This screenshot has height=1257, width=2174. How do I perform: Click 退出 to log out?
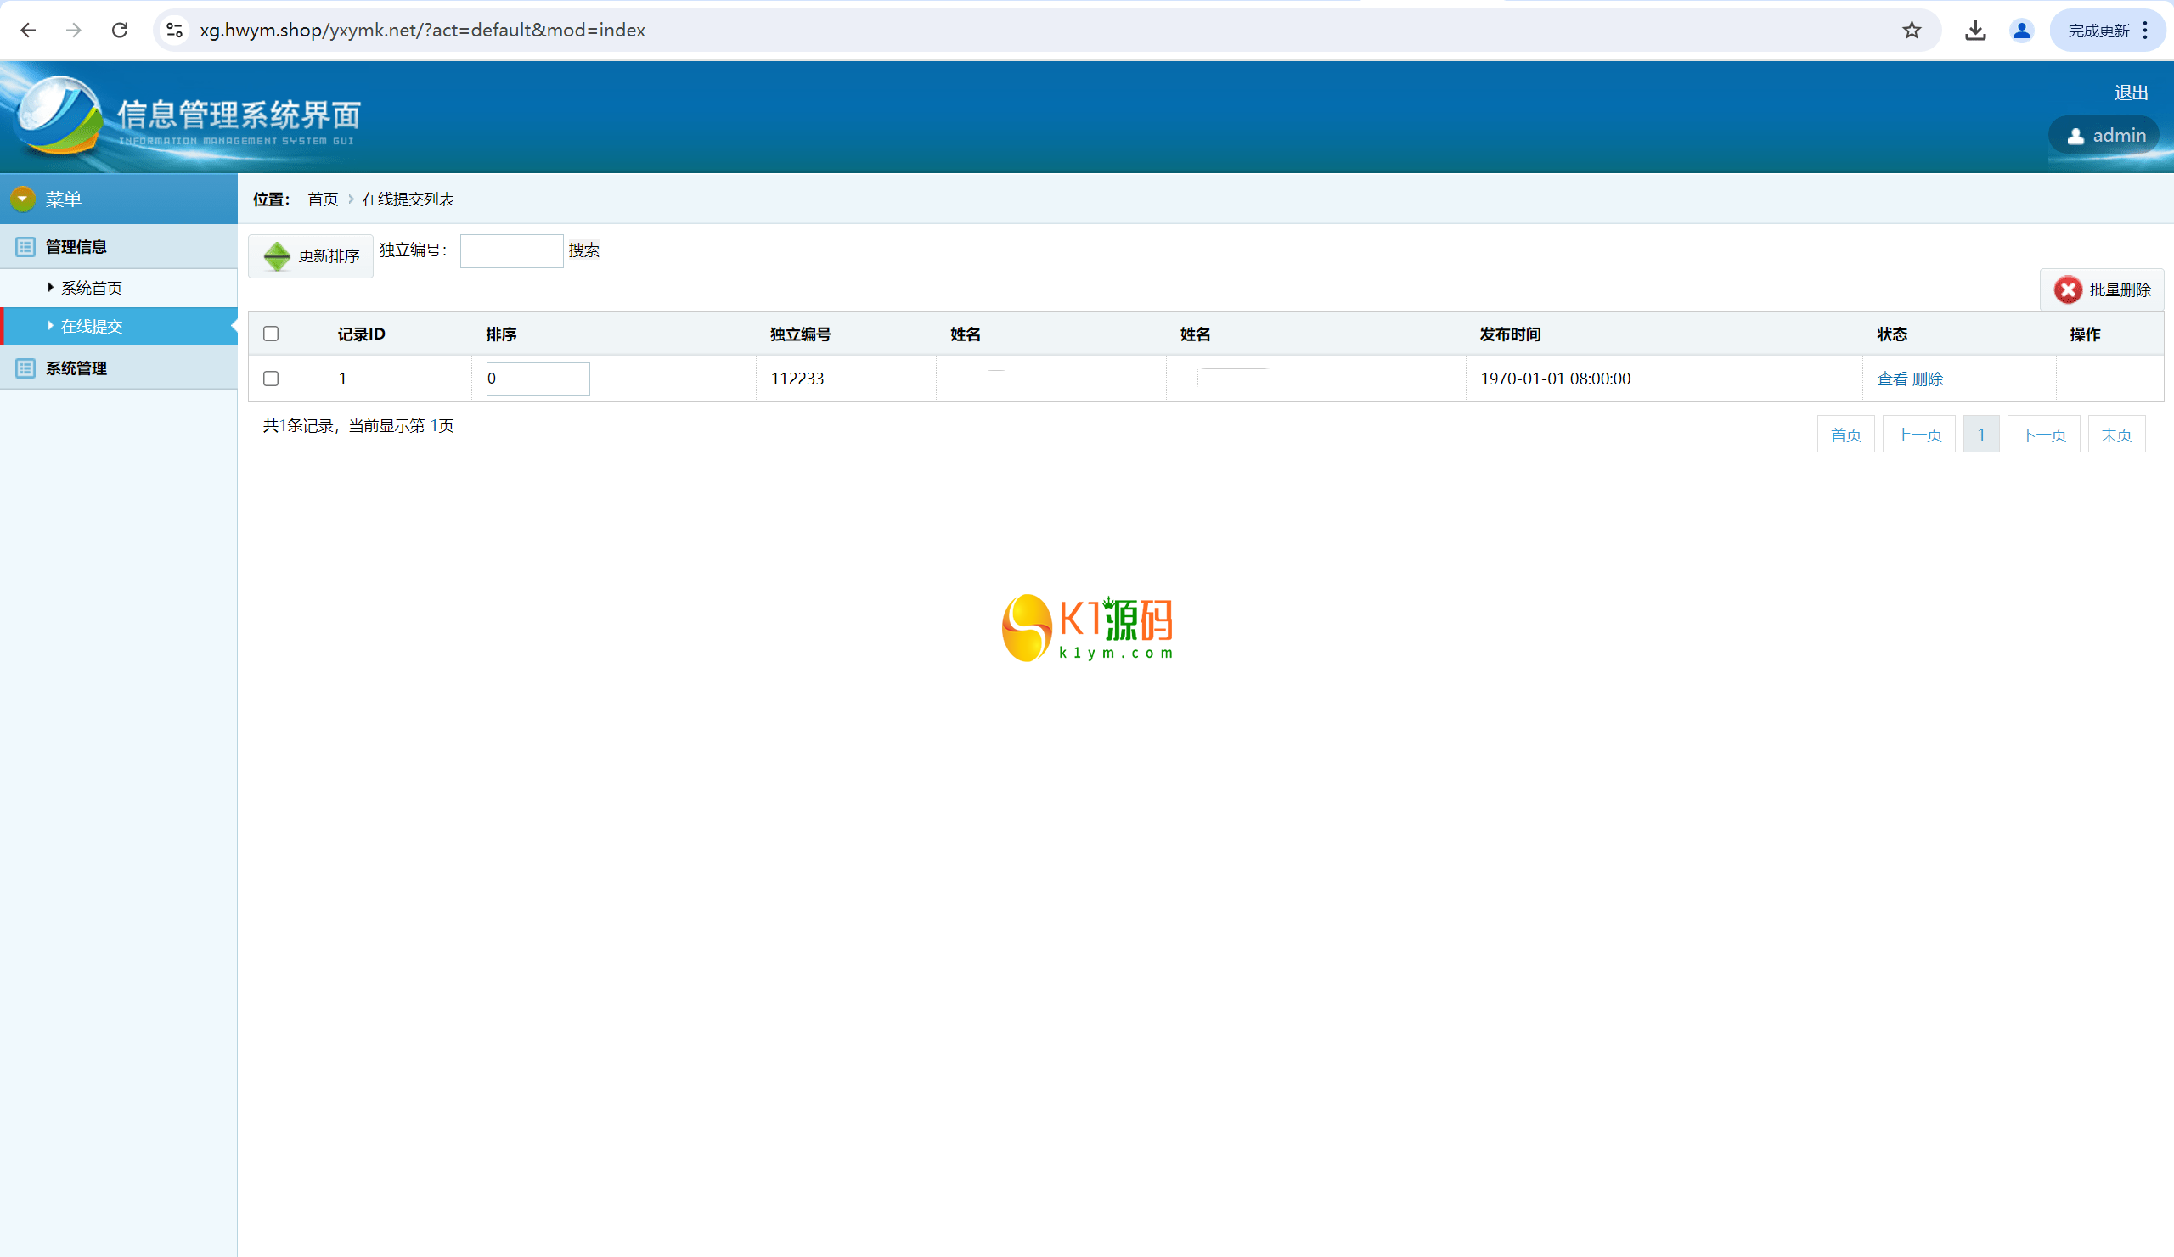pos(2131,93)
